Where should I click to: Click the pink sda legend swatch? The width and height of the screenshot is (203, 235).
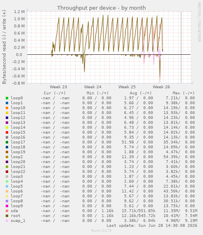7,211
